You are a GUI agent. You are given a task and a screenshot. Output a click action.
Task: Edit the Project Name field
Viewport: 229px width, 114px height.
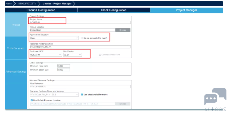click(x=80, y=22)
